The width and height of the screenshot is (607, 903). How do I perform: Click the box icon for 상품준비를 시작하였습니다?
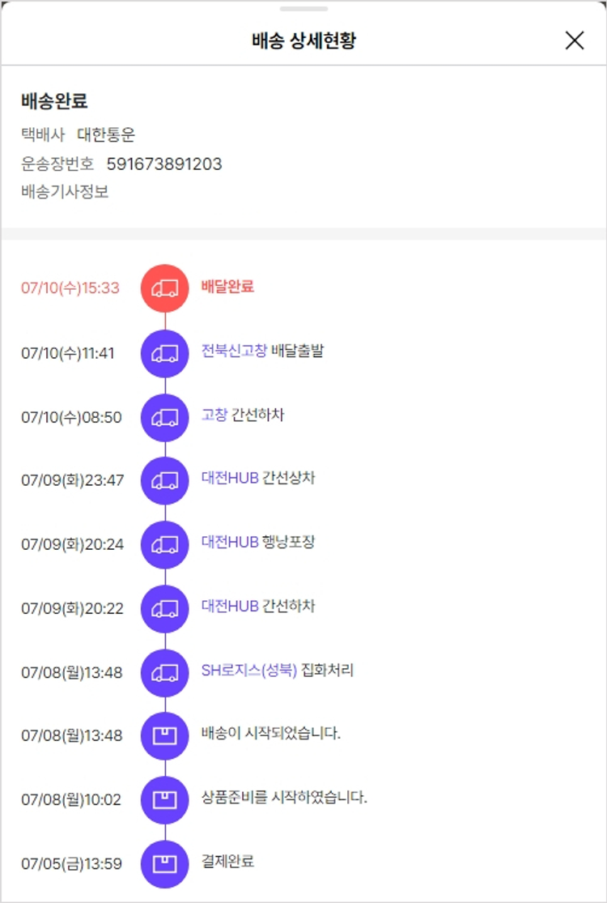165,799
